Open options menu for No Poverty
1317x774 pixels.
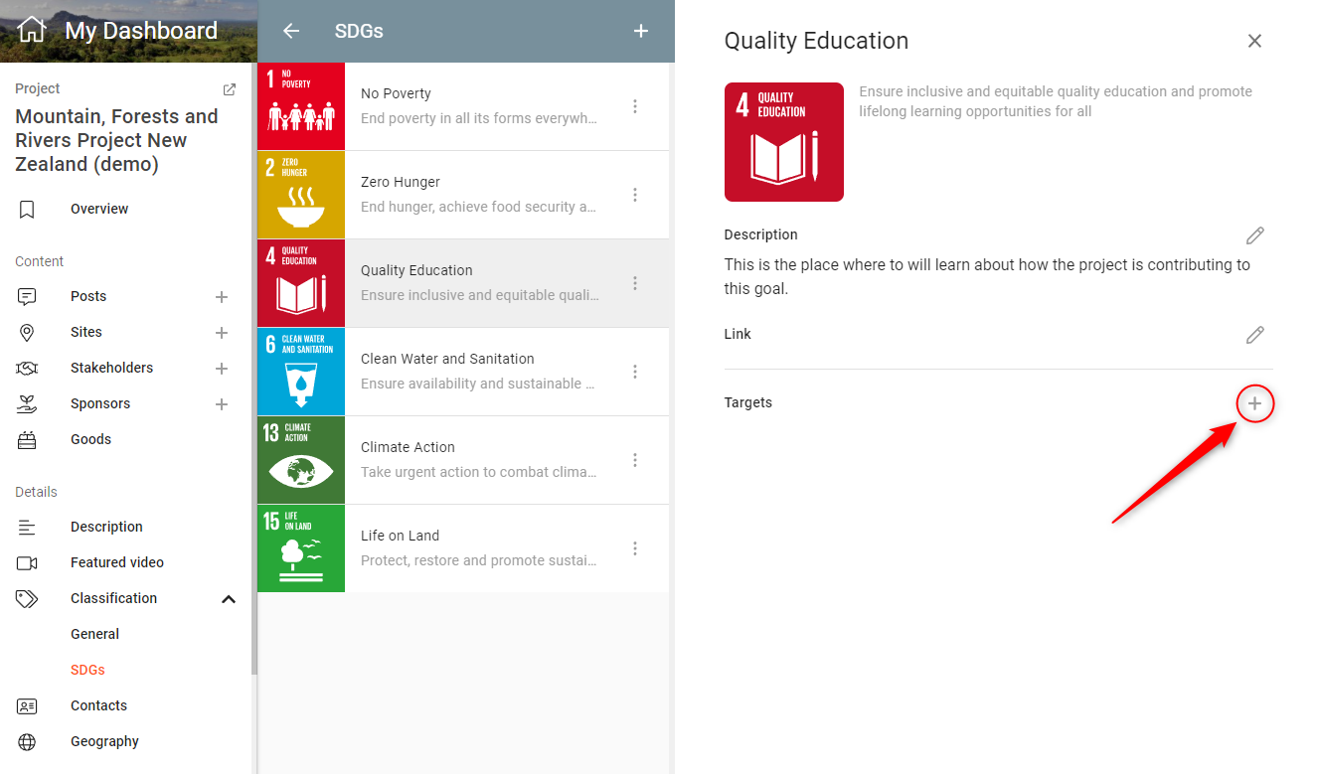point(635,106)
